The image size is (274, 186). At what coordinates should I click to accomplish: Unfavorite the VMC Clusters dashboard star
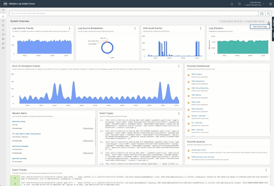[x=189, y=75]
